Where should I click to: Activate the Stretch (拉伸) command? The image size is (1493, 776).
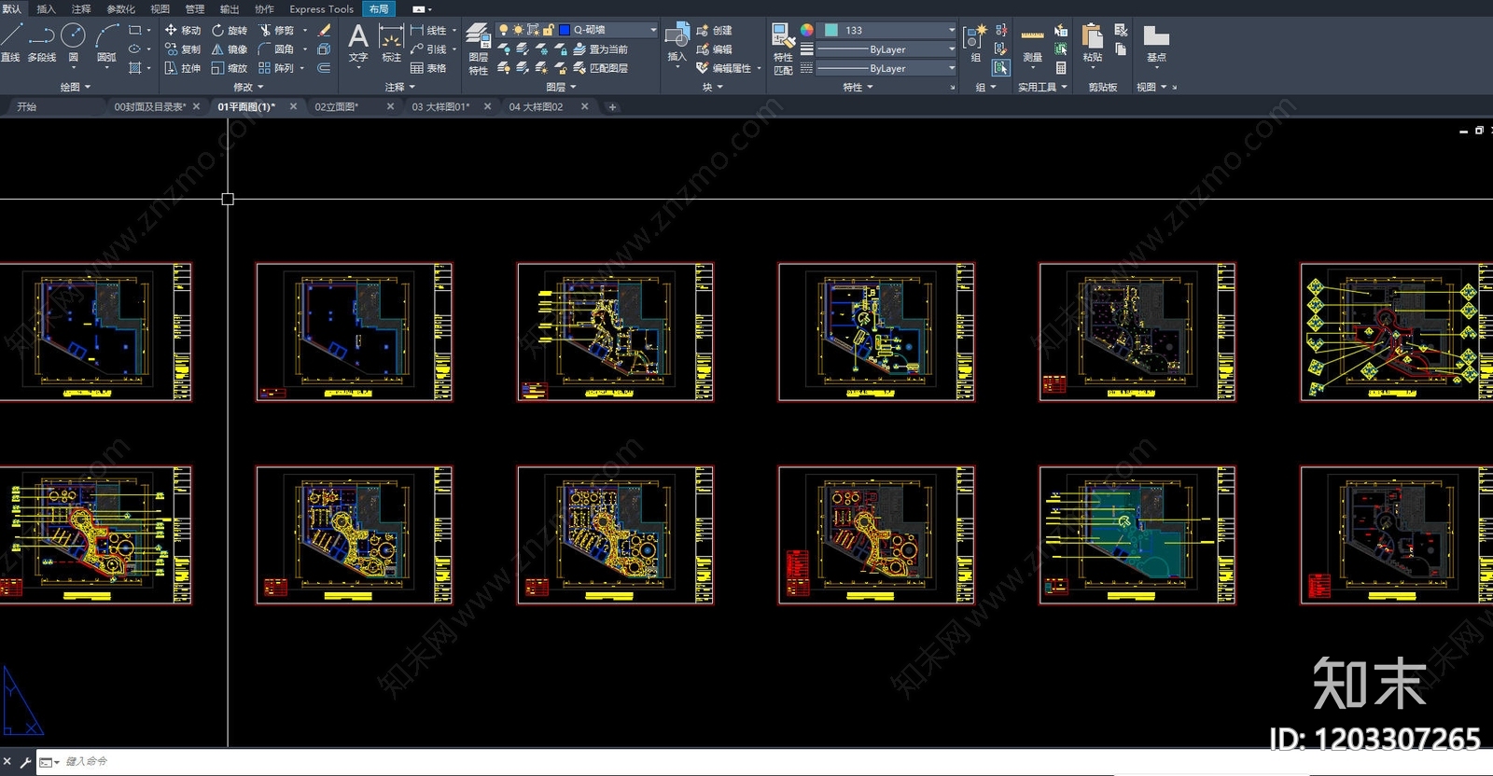pyautogui.click(x=183, y=68)
